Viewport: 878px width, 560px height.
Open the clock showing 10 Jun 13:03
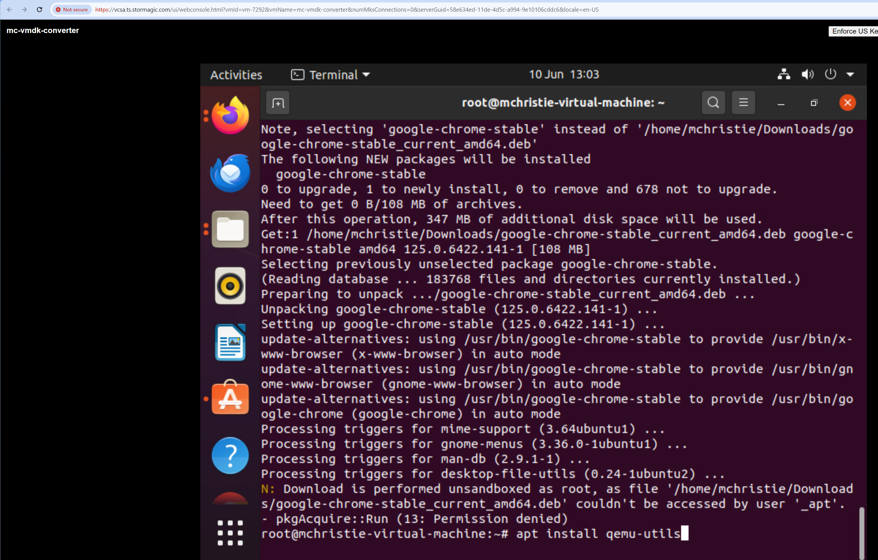click(x=564, y=74)
